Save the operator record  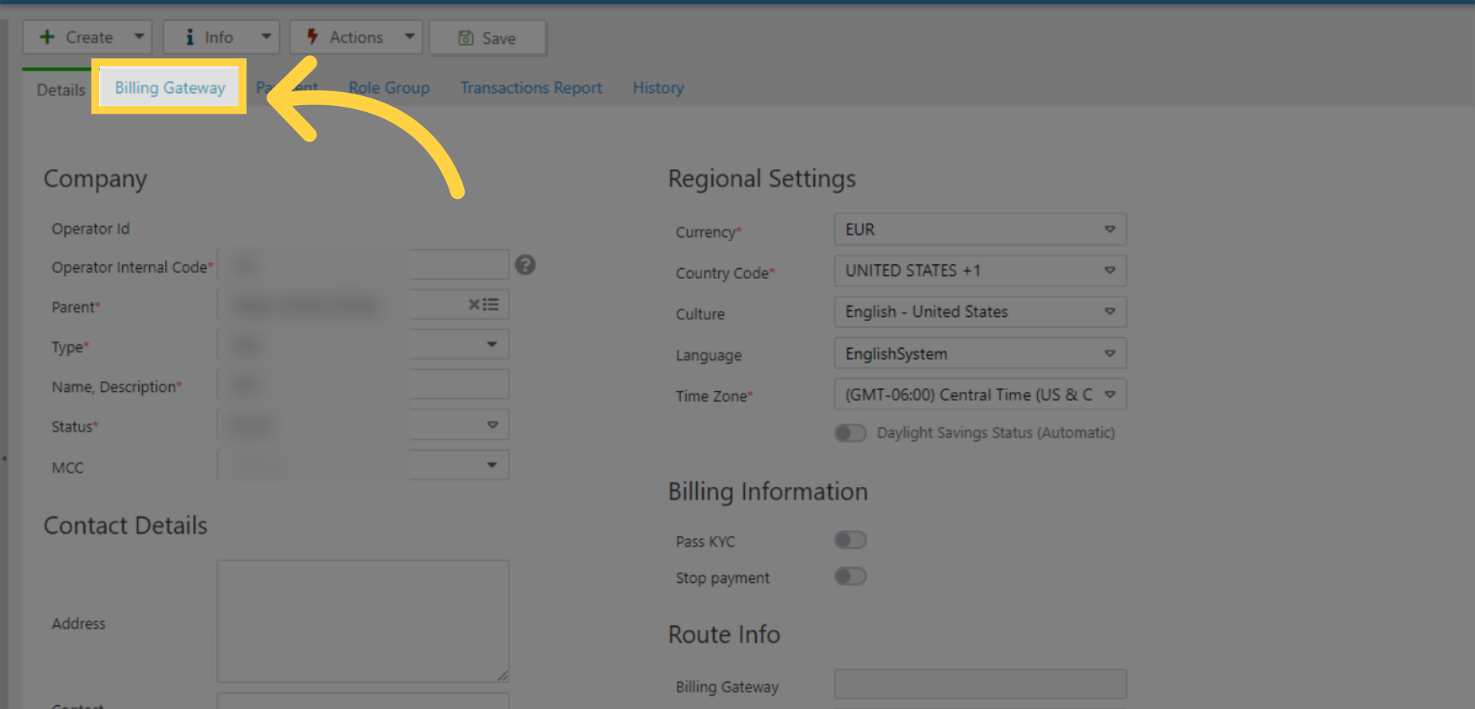tap(487, 38)
